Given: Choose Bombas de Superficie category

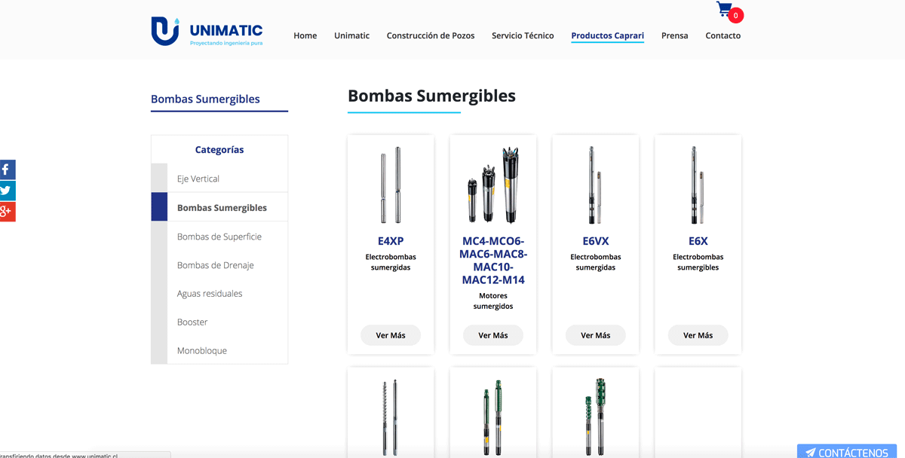Looking at the screenshot, I should pyautogui.click(x=219, y=236).
